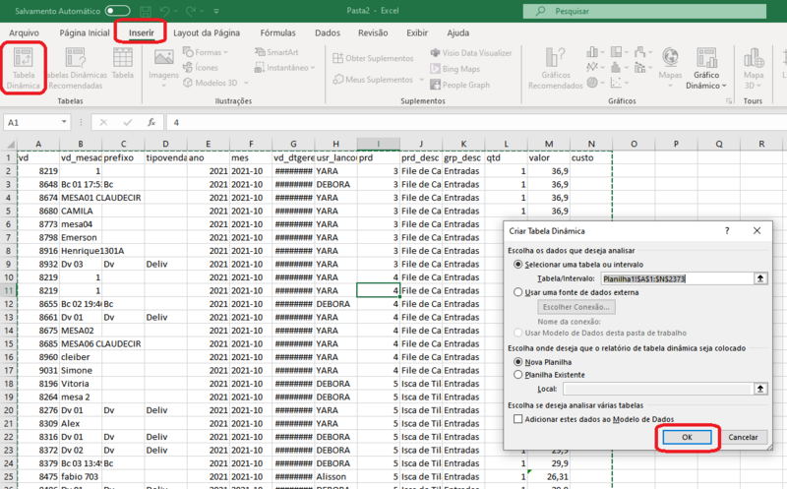Image resolution: width=787 pixels, height=489 pixels.
Task: Click the cancel X in formula bar
Action: pos(103,122)
